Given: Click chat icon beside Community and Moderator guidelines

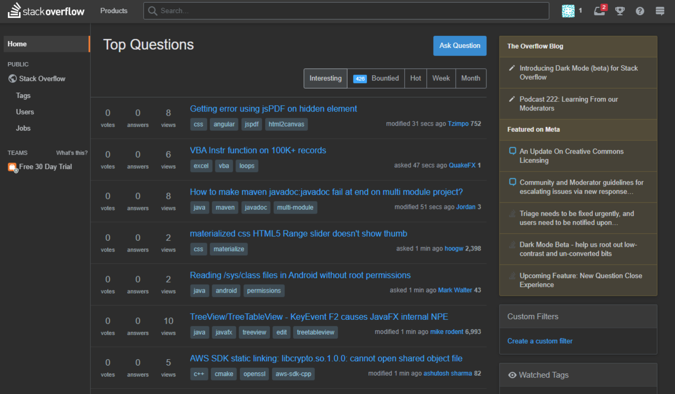Looking at the screenshot, I should coord(512,182).
